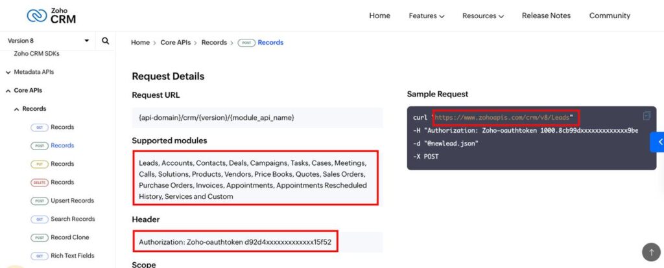Expand the Resources menu
This screenshot has width=664, height=268.
(483, 16)
